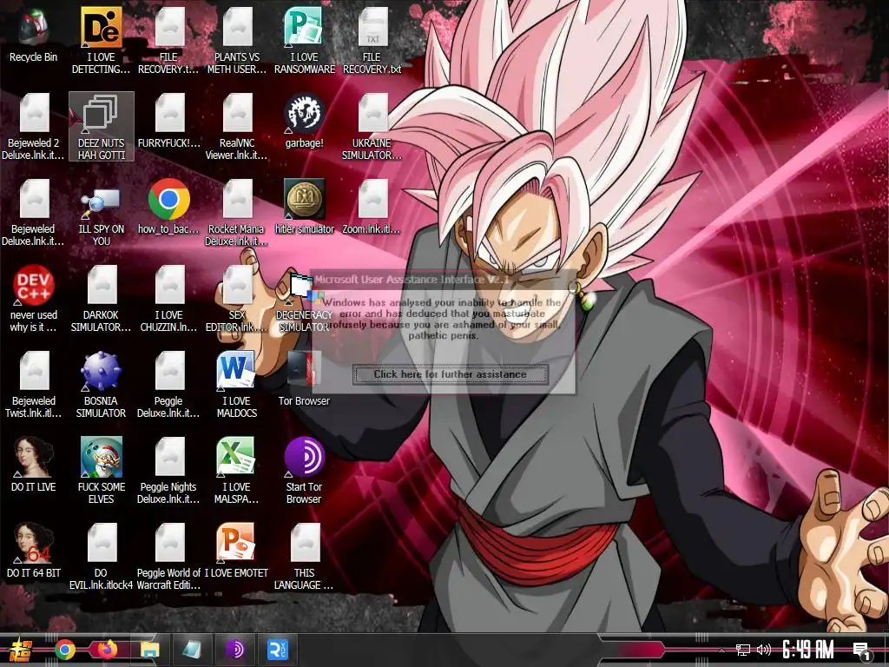Open the Start menu on taskbar
The width and height of the screenshot is (889, 667).
coord(21,650)
